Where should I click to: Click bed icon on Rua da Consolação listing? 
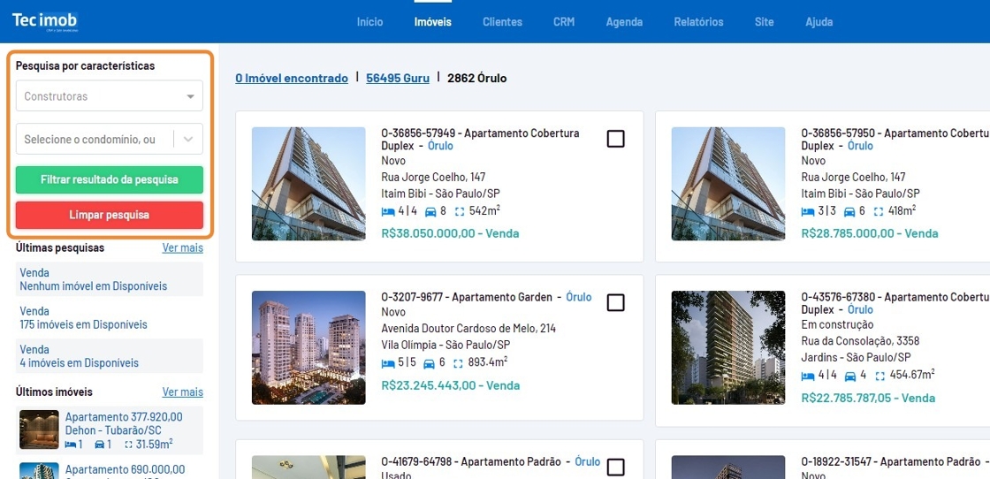[x=808, y=376]
